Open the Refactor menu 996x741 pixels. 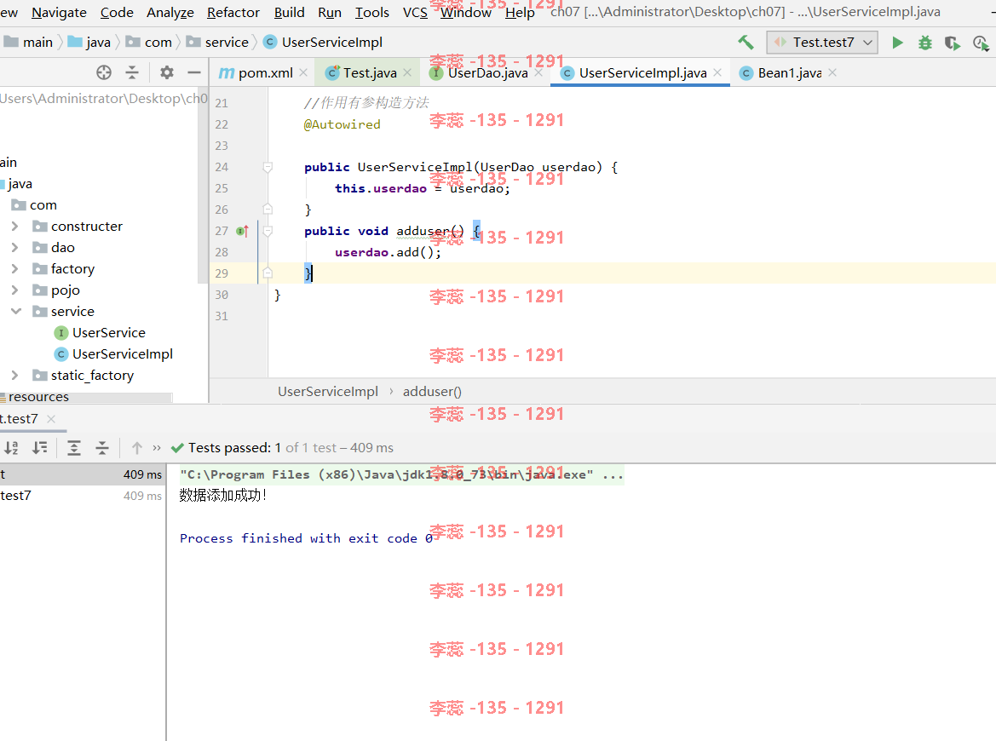click(x=233, y=12)
